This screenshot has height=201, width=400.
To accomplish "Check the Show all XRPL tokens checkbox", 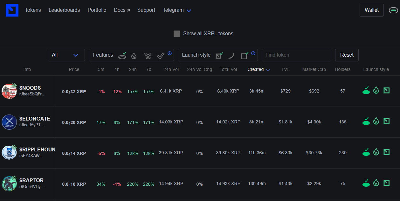I will 177,34.
